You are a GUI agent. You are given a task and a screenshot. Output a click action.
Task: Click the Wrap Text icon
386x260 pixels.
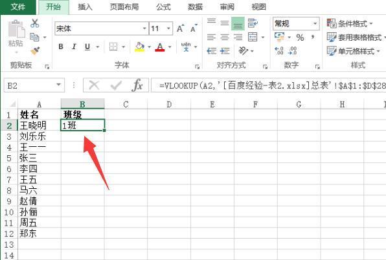click(253, 23)
